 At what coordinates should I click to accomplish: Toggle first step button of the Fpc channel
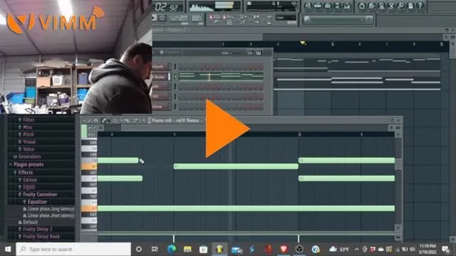(181, 97)
